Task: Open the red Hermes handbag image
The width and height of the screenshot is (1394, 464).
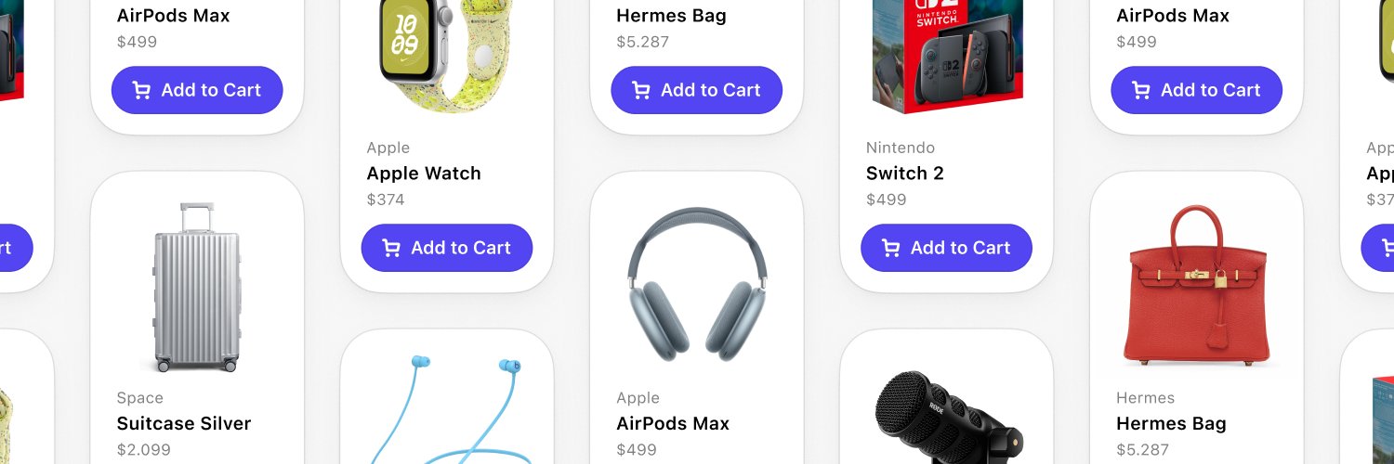Action: tap(1196, 287)
